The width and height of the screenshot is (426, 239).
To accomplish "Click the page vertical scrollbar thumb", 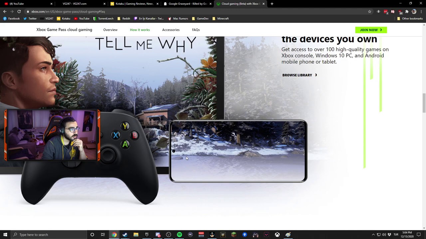I will (424, 103).
